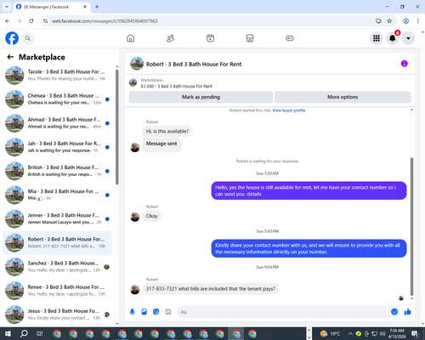Open the View buyer profile link
The height and width of the screenshot is (340, 425).
point(289,110)
